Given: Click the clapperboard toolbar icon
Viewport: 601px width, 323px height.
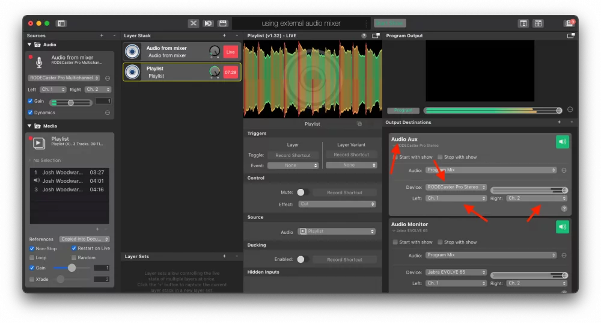Looking at the screenshot, I should (223, 23).
